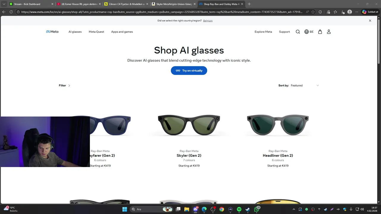The image size is (381, 214).
Task: Reload the page with refresh icon
Action: 11,12
